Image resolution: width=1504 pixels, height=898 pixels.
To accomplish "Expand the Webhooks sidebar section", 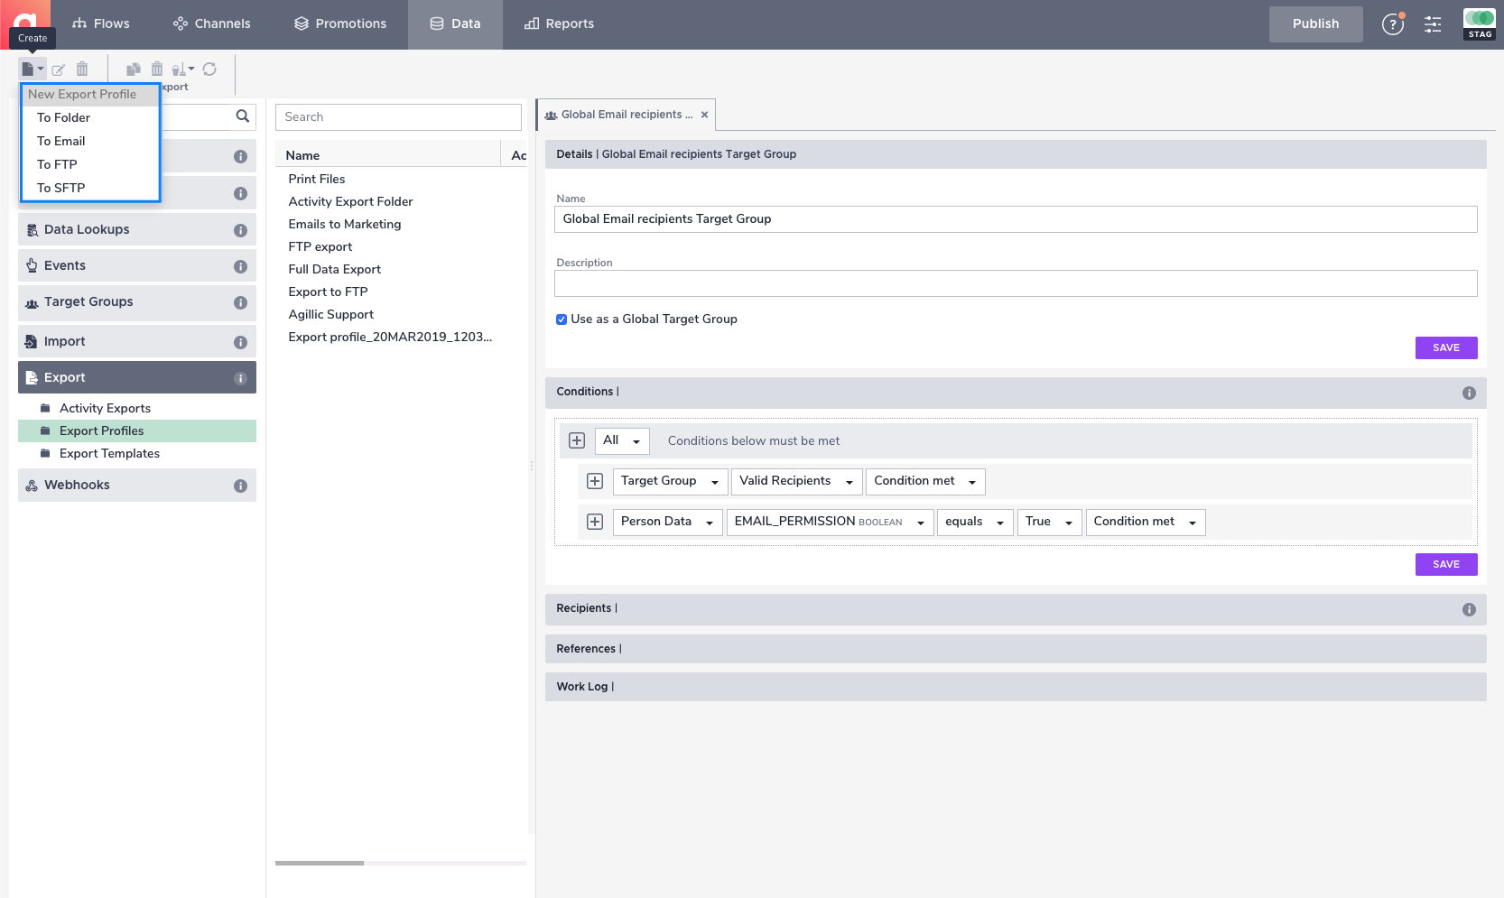I will pyautogui.click(x=137, y=486).
